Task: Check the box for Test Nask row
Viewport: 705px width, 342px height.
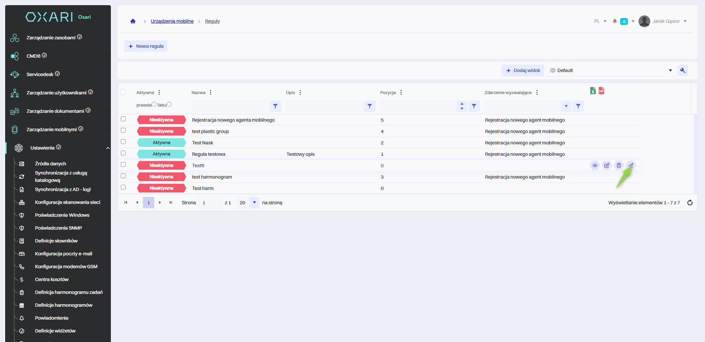Action: [x=123, y=142]
